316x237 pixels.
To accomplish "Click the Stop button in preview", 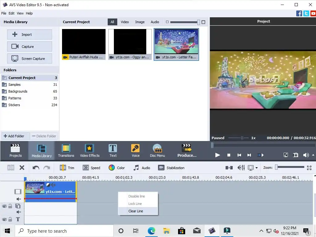I will click(229, 155).
